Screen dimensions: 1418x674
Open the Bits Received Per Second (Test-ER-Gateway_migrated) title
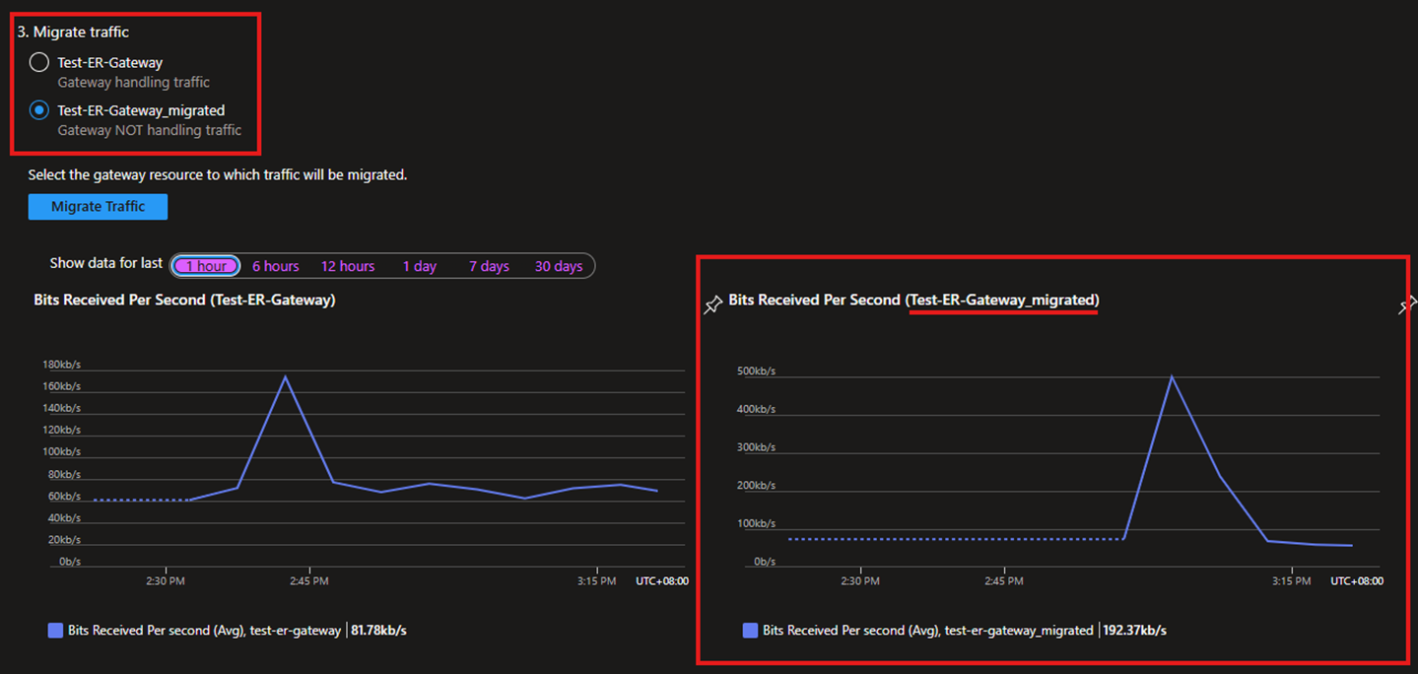(913, 300)
